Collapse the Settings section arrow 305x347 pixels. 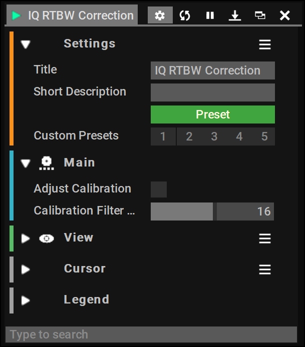point(26,44)
